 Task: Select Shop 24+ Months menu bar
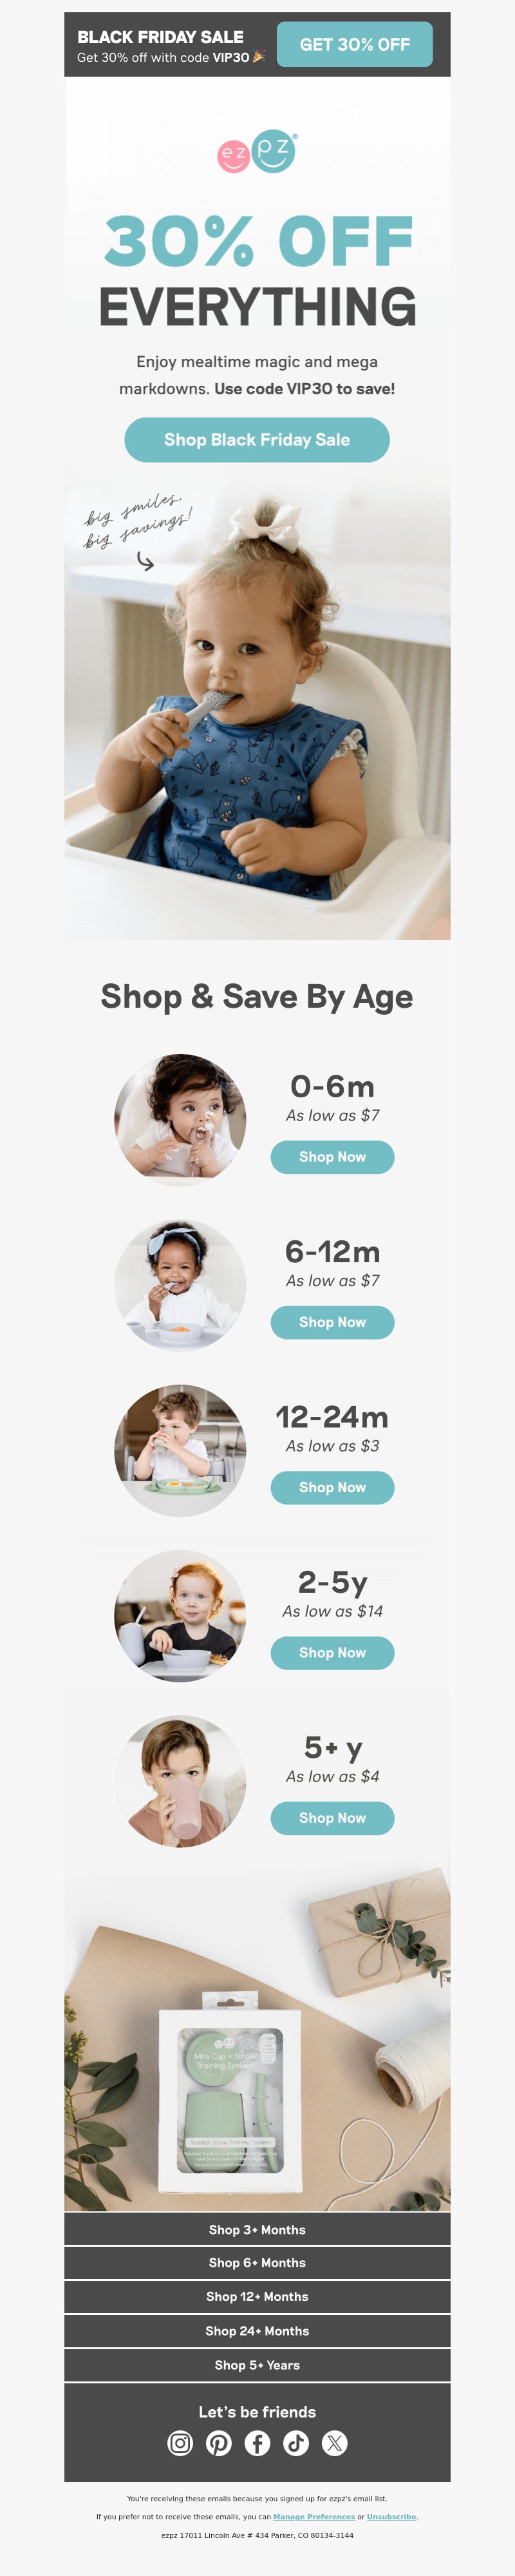coord(257,2331)
